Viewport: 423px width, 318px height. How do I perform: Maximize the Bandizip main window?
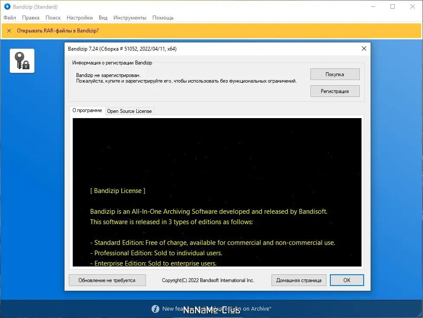tap(393, 6)
